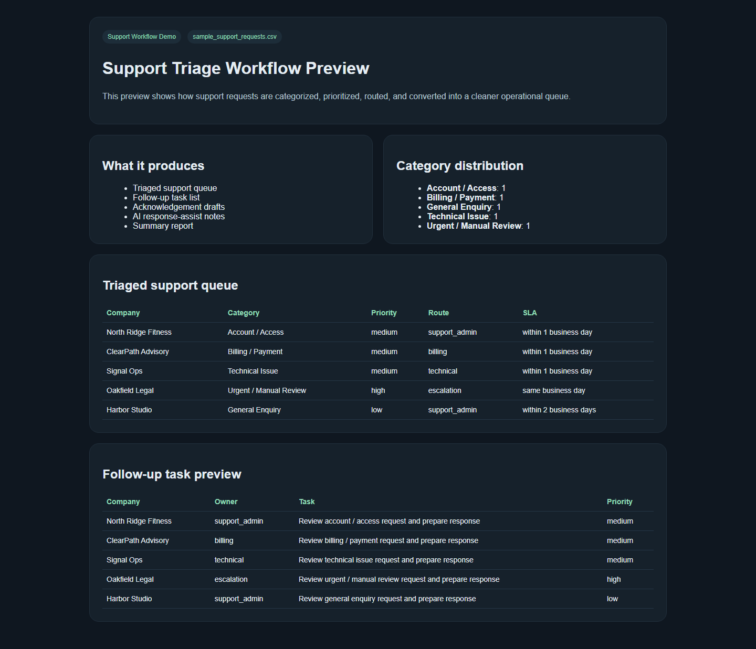
Task: Click the Route column header
Action: [x=438, y=313]
